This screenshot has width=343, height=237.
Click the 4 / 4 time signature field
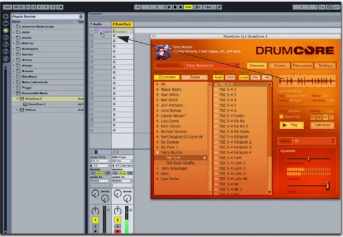[x=42, y=7]
